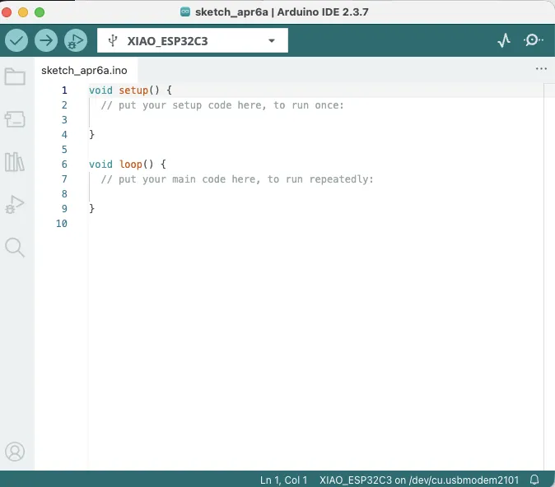555x487 pixels.
Task: Click the yellow macOS minimize window button
Action: pyautogui.click(x=23, y=12)
